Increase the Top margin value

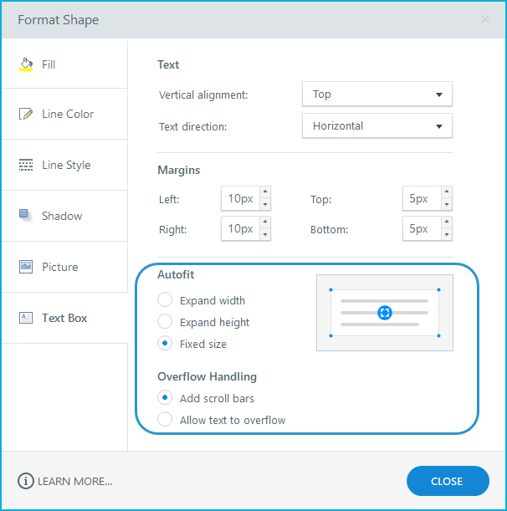tap(447, 192)
